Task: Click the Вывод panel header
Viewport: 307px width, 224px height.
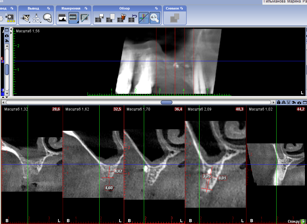Action: [33, 8]
